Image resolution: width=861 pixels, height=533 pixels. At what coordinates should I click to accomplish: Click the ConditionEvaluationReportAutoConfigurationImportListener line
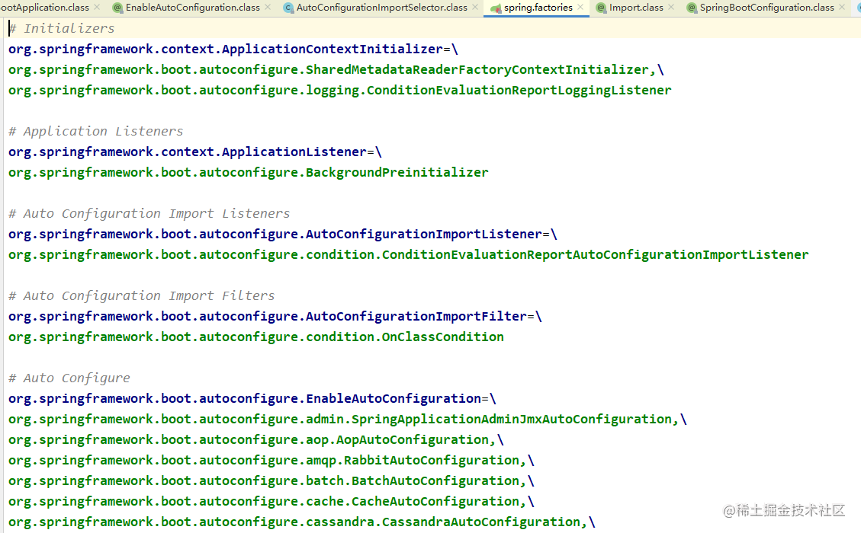click(x=409, y=255)
